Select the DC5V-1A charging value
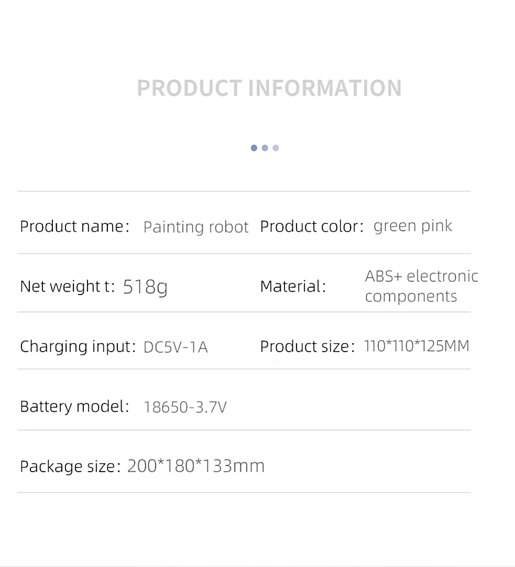The image size is (515, 567). (176, 347)
